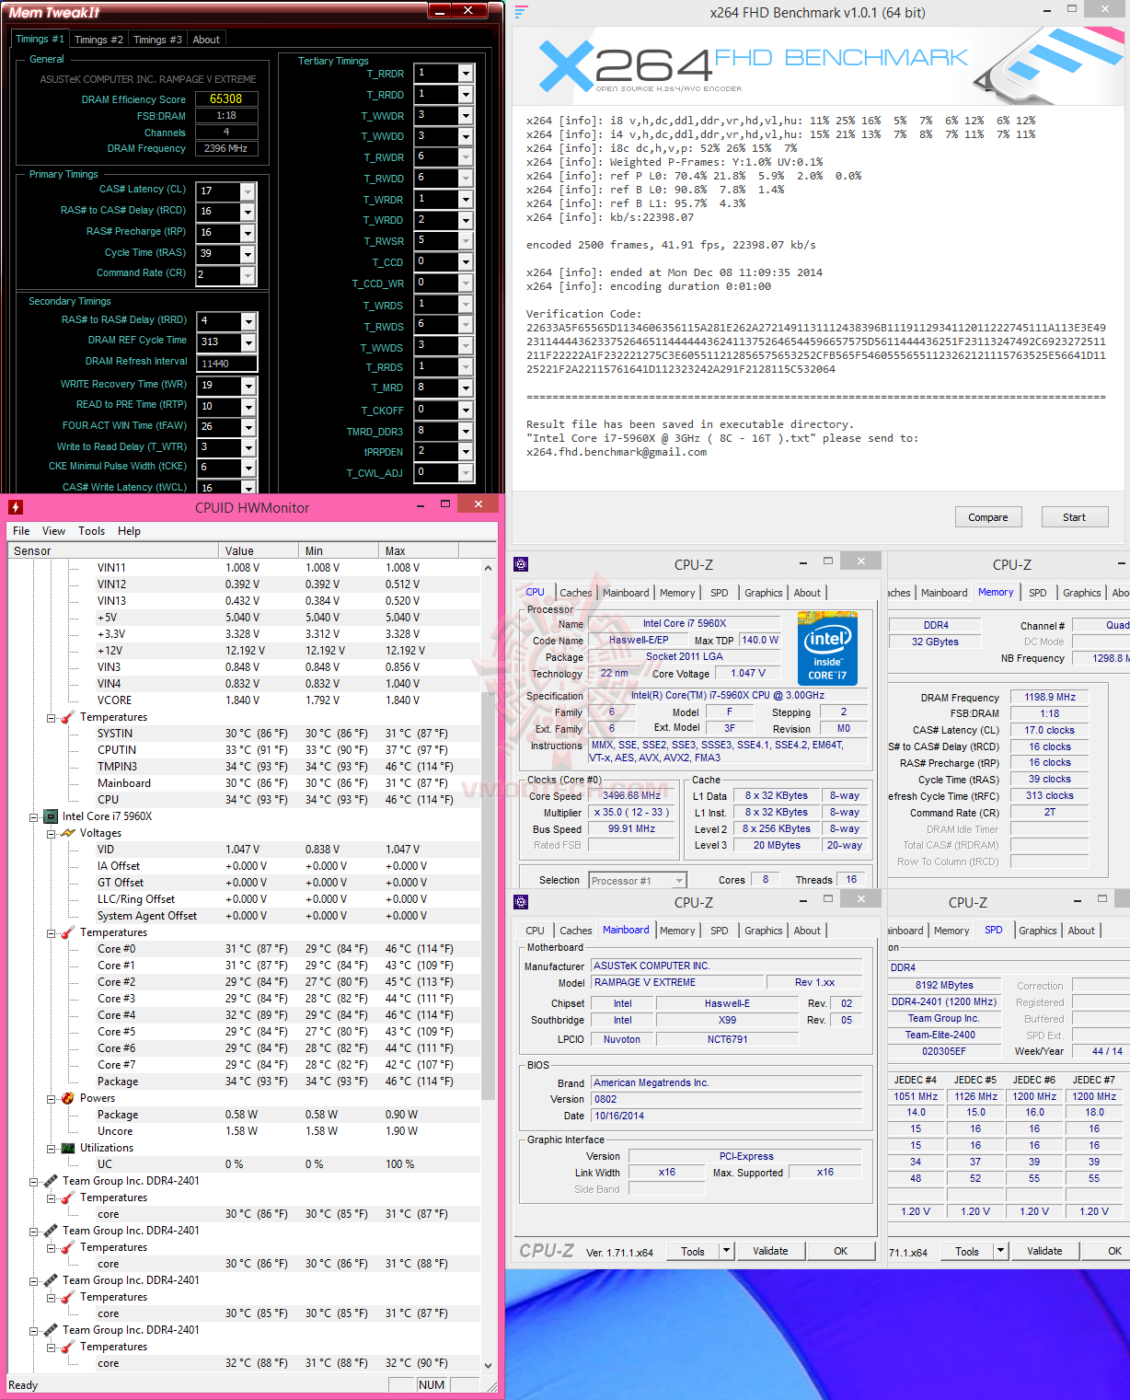Open the RAS# to CAS# Delay (tRCD) dropdown
The image size is (1130, 1400).
click(248, 212)
